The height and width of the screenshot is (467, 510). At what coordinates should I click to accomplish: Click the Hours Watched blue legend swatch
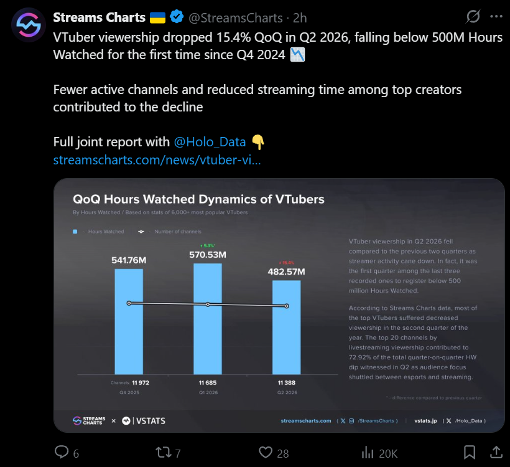pos(75,232)
